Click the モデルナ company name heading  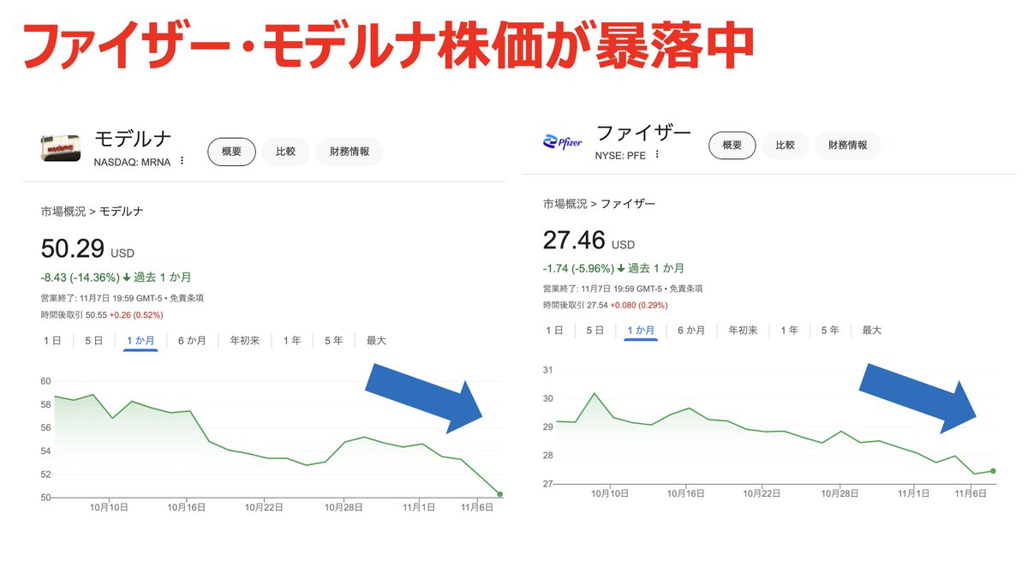tap(133, 139)
